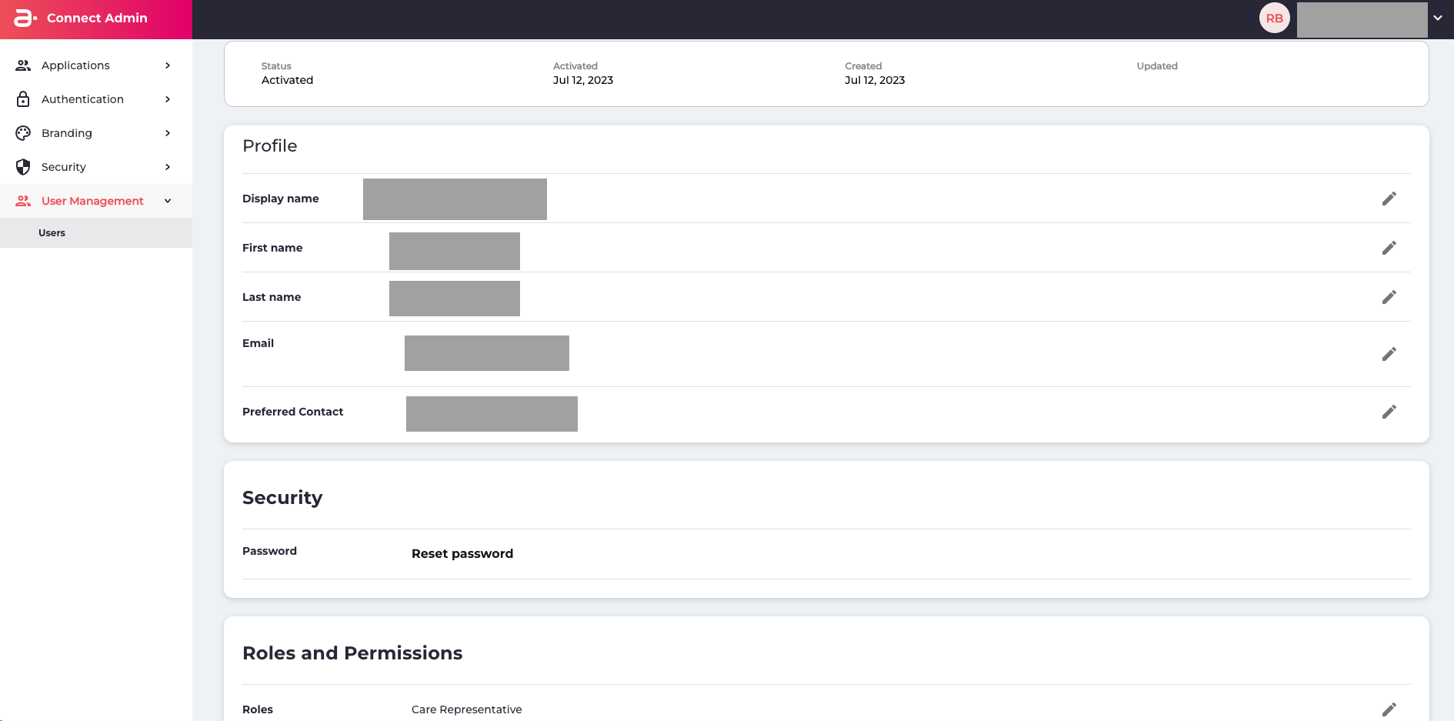The image size is (1454, 721).
Task: Click the Updated label
Action: click(1157, 66)
